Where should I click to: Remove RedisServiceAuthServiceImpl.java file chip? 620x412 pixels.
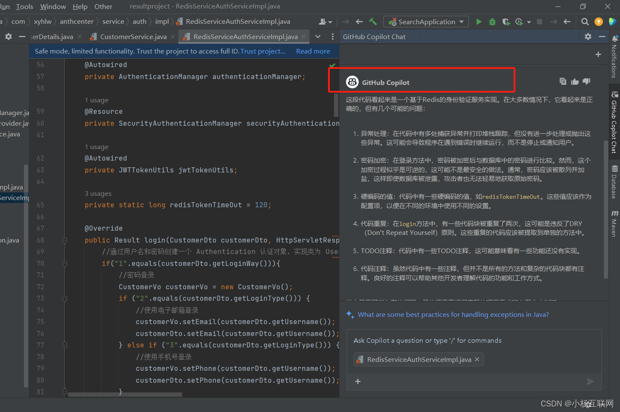point(477,359)
